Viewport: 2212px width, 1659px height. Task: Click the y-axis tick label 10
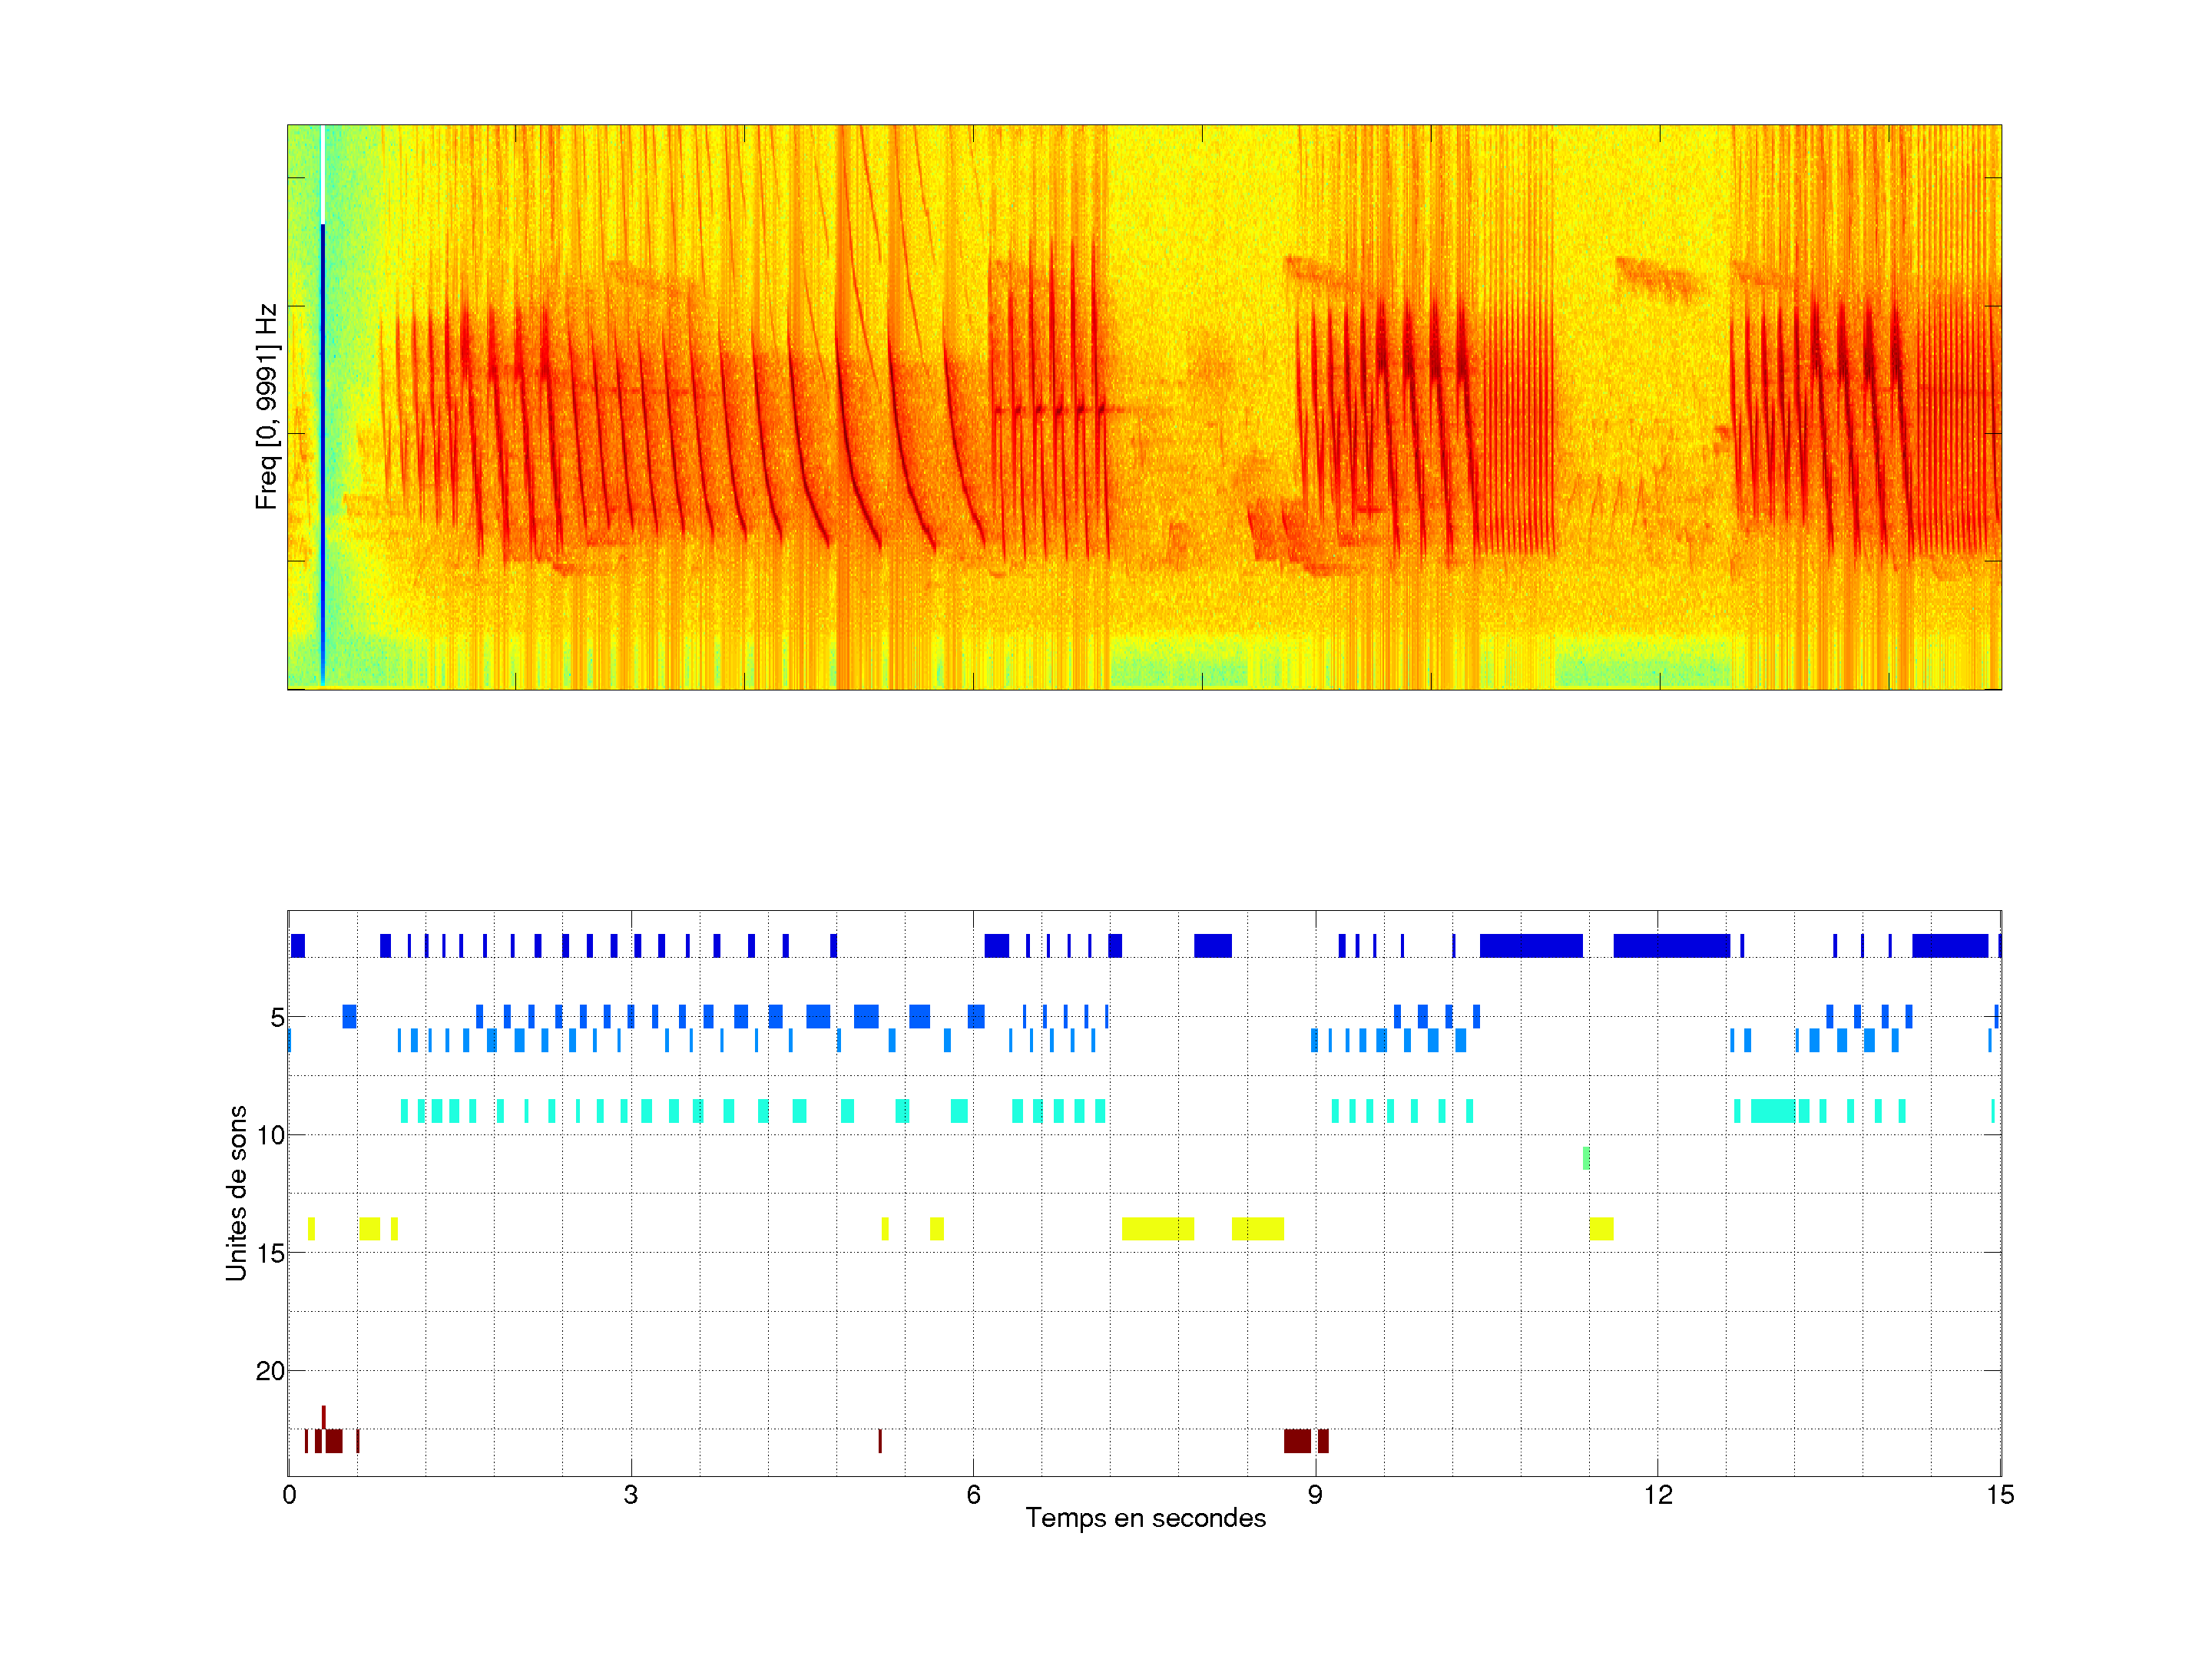(270, 1135)
